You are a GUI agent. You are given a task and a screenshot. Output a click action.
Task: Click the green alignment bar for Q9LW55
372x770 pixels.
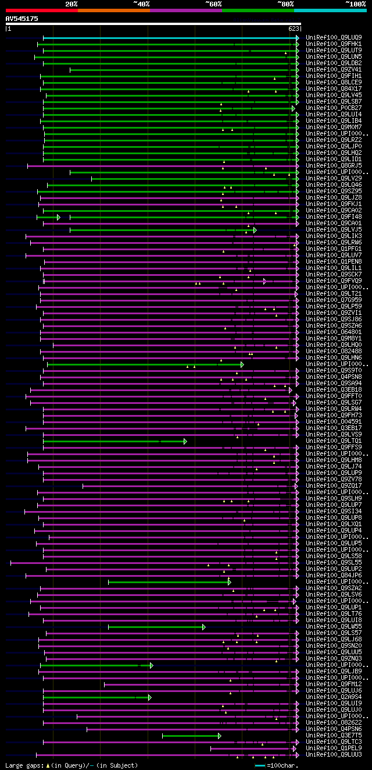click(156, 627)
